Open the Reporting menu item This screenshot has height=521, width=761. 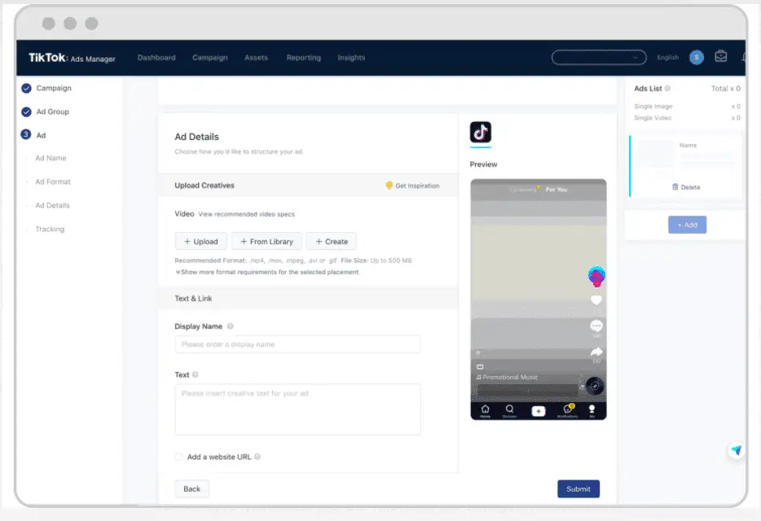(x=303, y=58)
